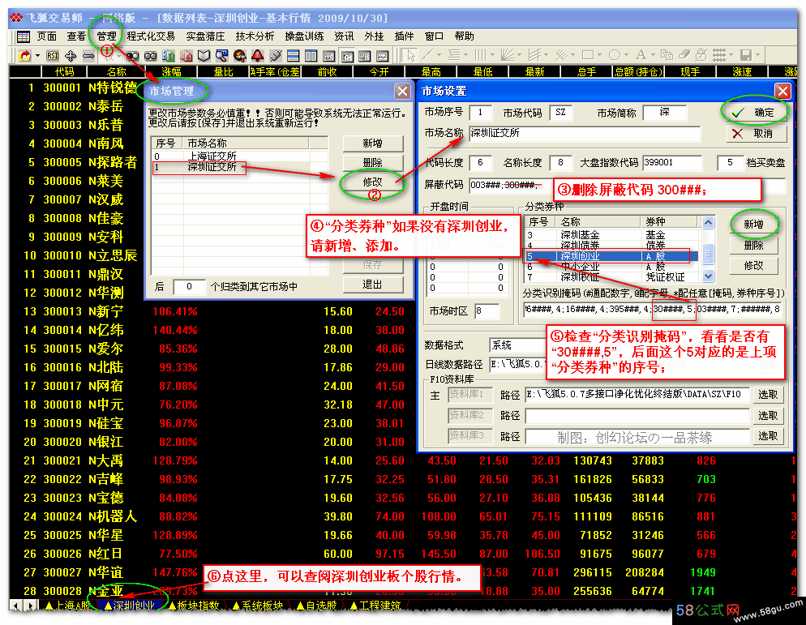Open the 帮助 menu
This screenshot has width=806, height=625.
pyautogui.click(x=464, y=36)
